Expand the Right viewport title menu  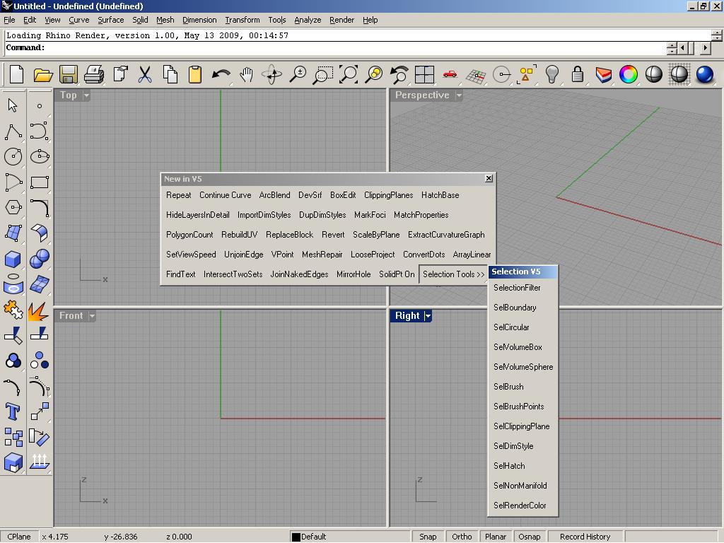pos(428,316)
